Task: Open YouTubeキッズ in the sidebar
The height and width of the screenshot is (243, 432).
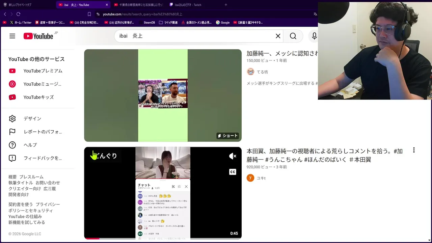Action: (x=38, y=97)
